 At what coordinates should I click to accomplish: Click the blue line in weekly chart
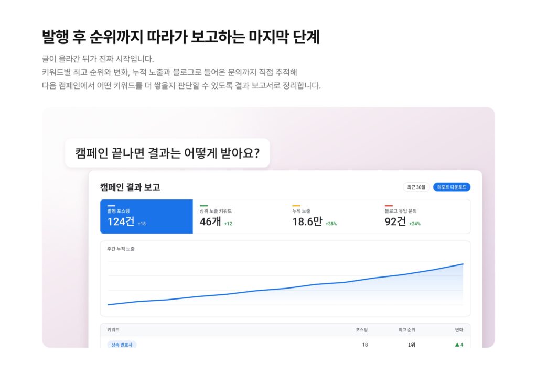286,289
